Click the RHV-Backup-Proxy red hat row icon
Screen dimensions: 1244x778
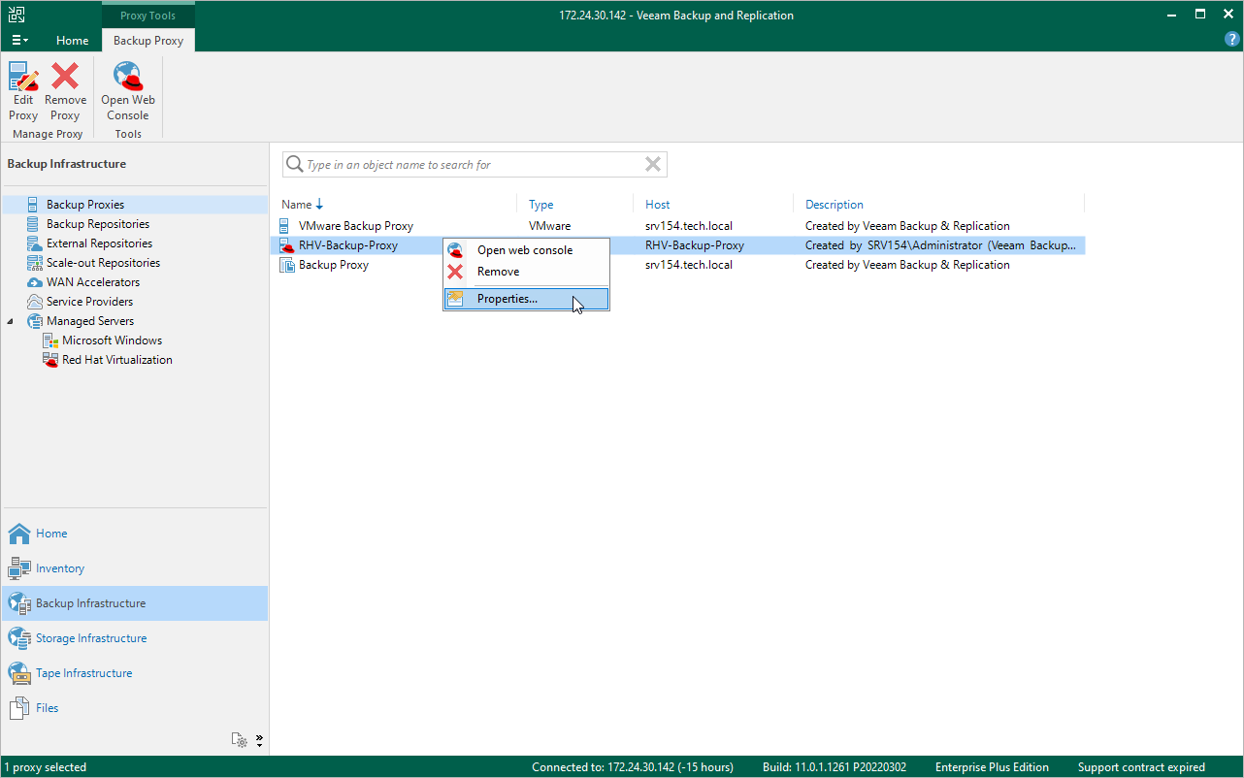pyautogui.click(x=287, y=245)
